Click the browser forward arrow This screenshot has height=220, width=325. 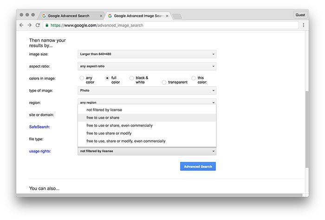click(29, 25)
